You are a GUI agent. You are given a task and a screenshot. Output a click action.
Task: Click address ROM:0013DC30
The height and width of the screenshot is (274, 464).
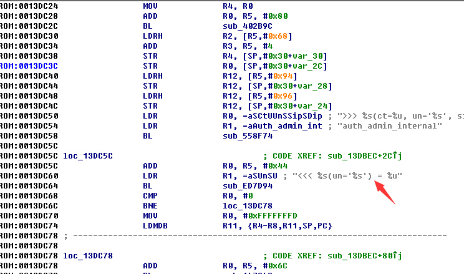click(x=29, y=36)
